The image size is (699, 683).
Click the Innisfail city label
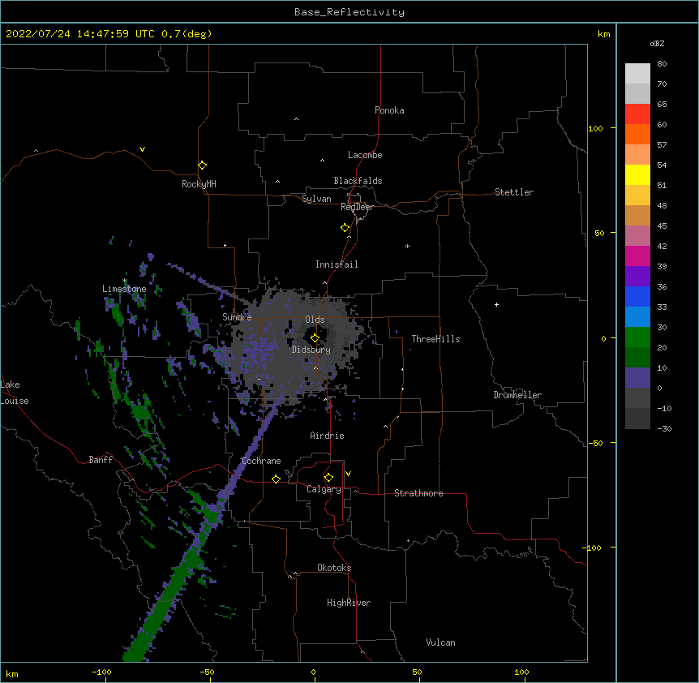click(337, 264)
